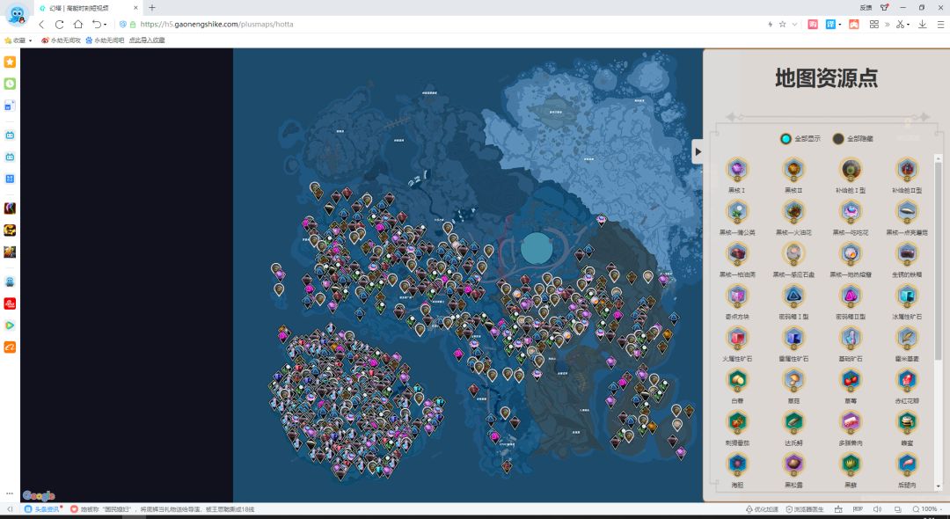The width and height of the screenshot is (950, 519).
Task: Show more extensions with the double chevron
Action: tap(887, 25)
